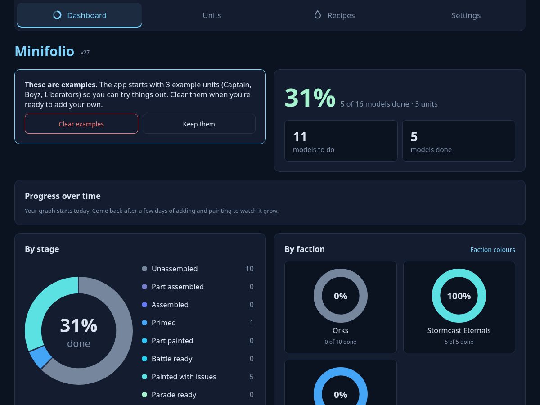Switch to the Recipes tab
Image resolution: width=540 pixels, height=405 pixels.
point(334,15)
